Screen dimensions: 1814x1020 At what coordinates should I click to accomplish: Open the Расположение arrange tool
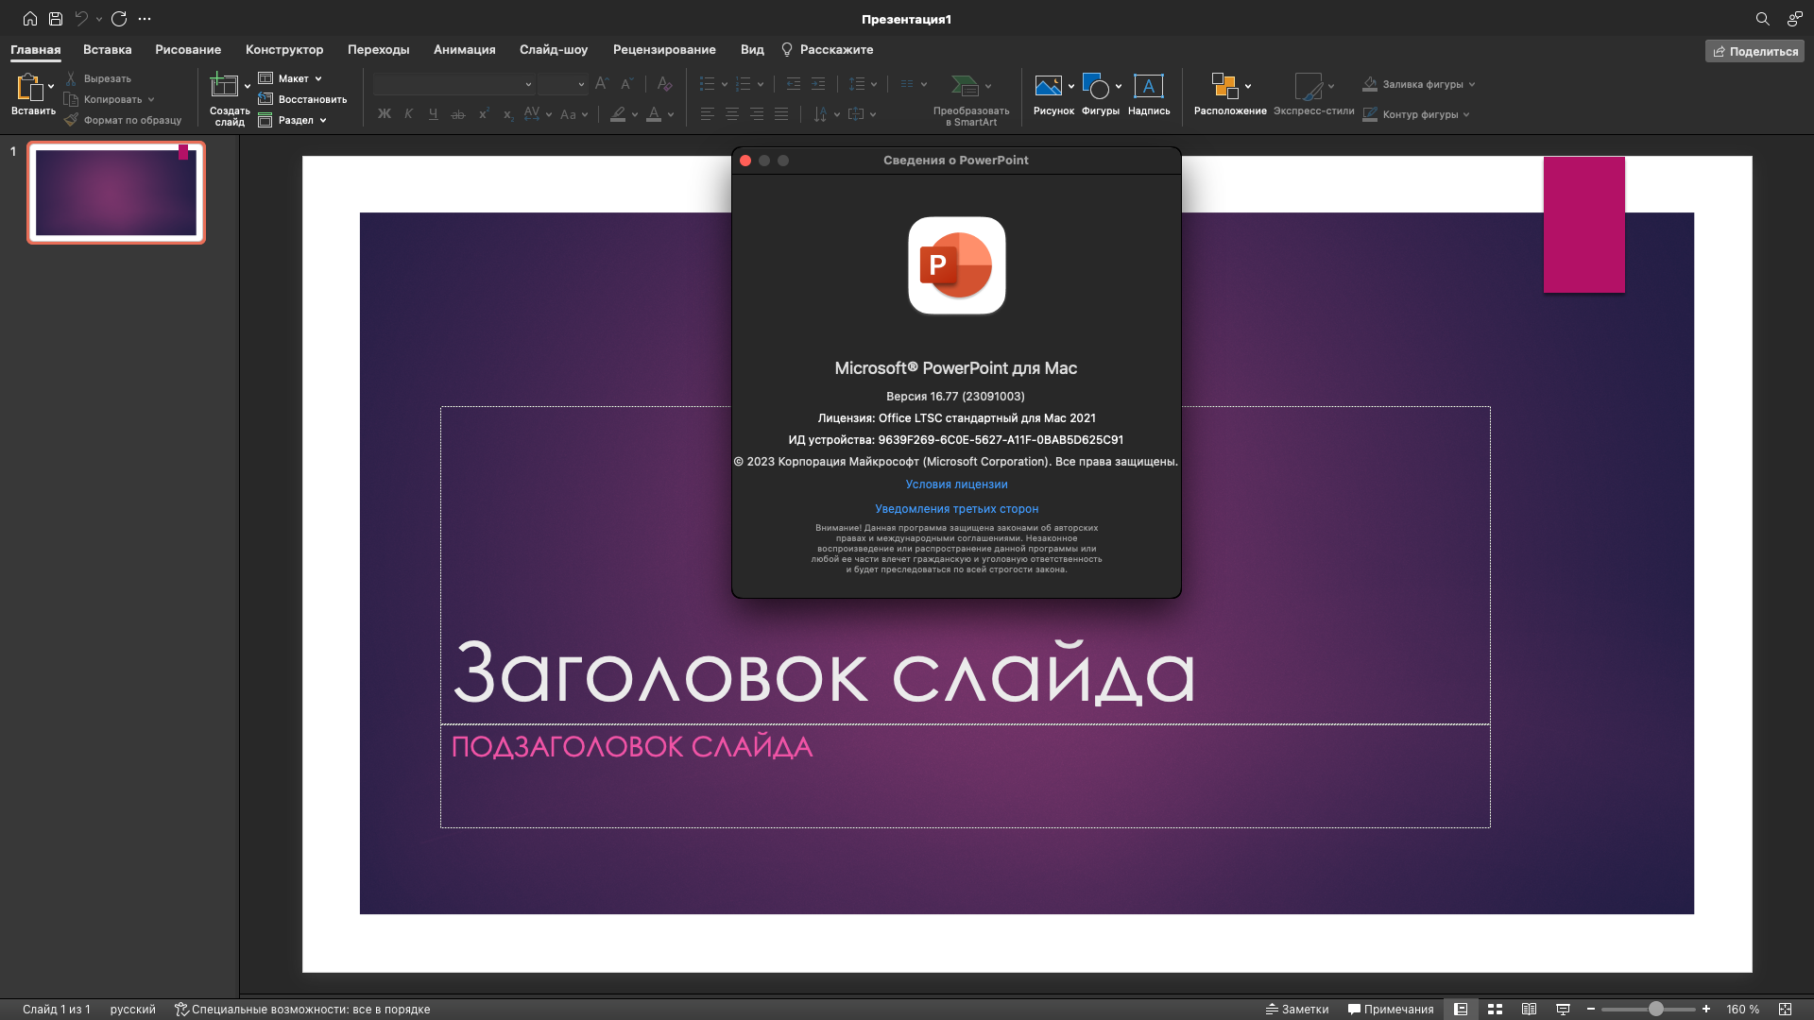(1224, 87)
